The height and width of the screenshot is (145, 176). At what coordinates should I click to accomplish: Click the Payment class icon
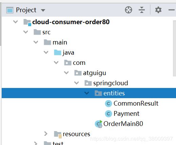click(109, 114)
